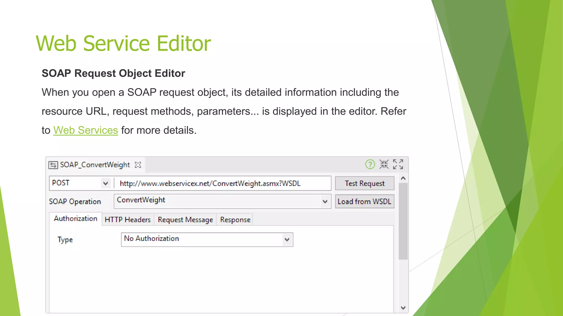Click the maximize editor arrows icon
This screenshot has height=316, width=563.
click(x=398, y=164)
